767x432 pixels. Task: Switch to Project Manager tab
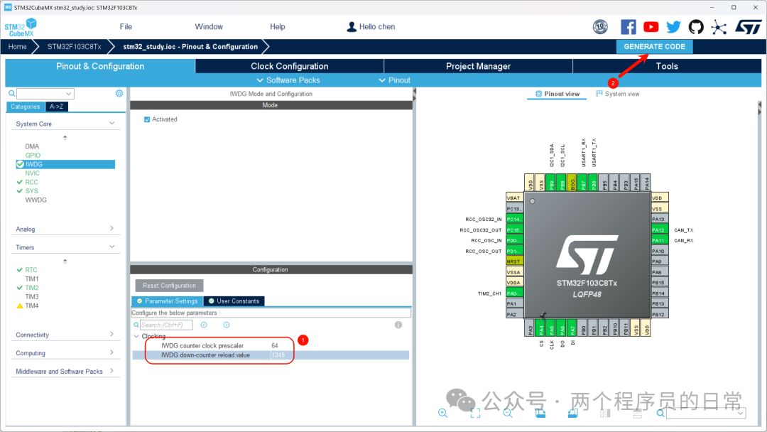[x=479, y=66]
